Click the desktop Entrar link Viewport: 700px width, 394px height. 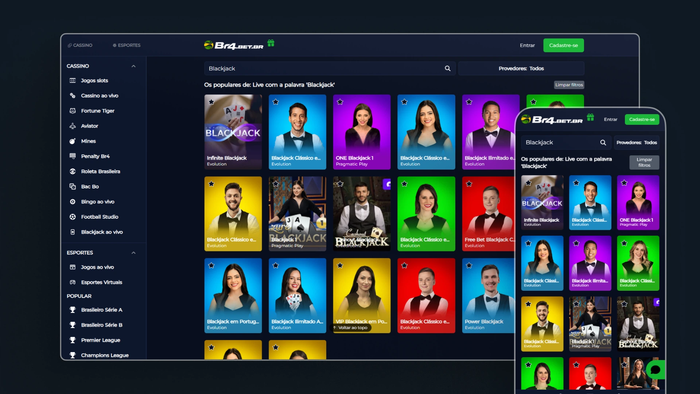[x=527, y=45]
